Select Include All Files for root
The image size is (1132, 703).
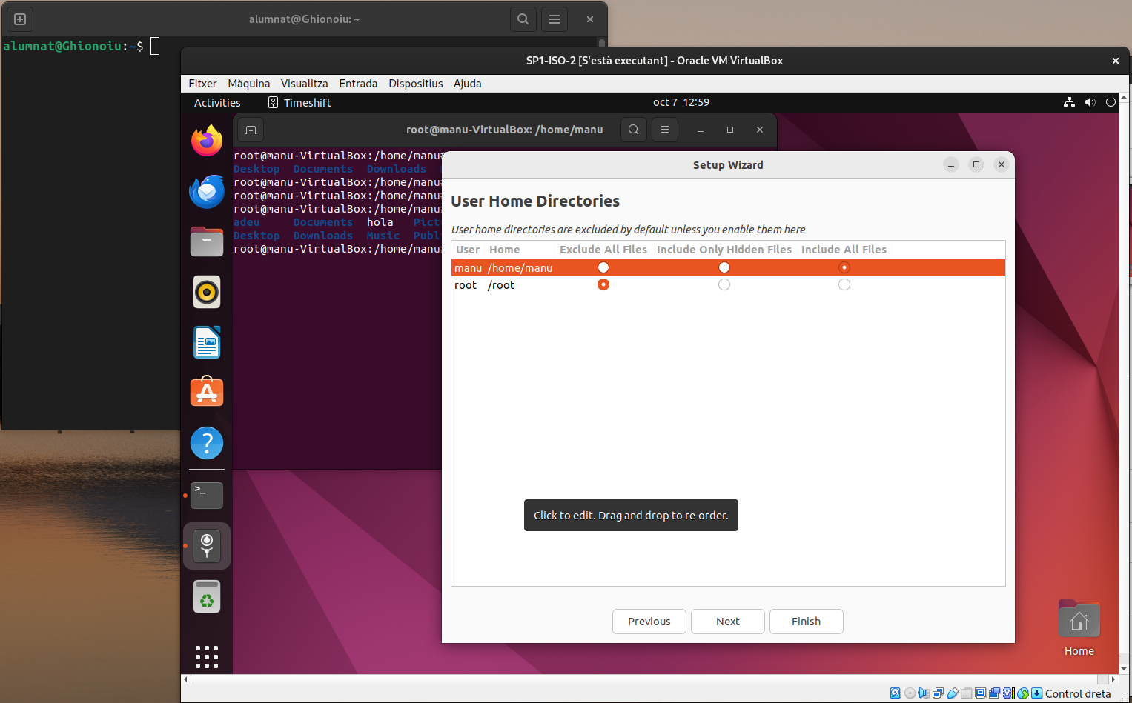(844, 285)
